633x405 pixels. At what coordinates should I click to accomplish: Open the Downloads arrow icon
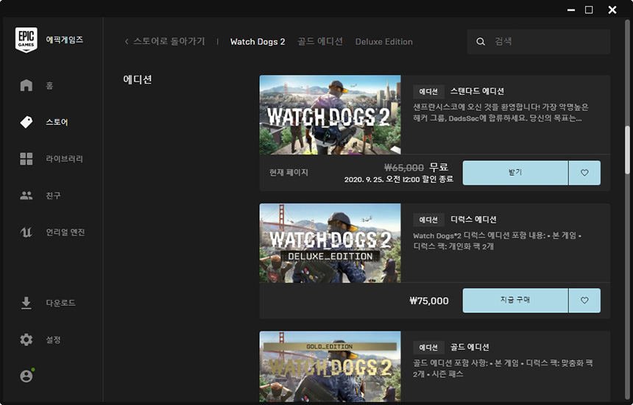tap(26, 303)
